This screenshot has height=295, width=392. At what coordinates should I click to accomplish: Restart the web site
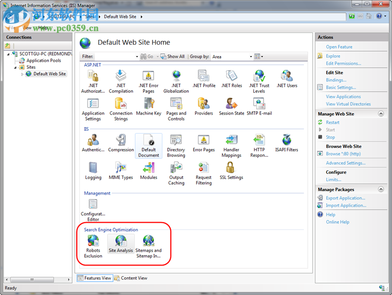tap(332, 122)
